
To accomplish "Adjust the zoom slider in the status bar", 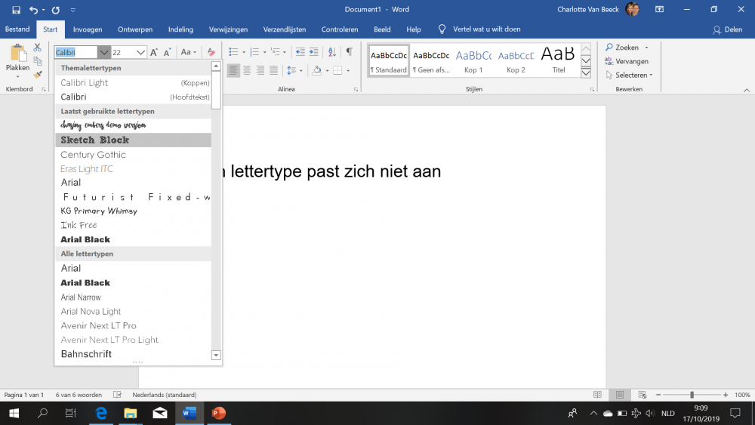I will click(692, 395).
